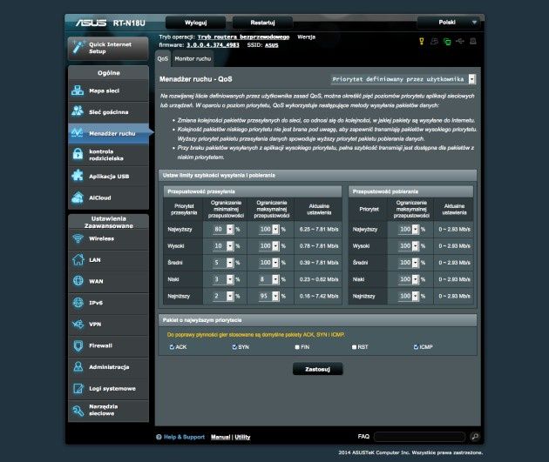The width and height of the screenshot is (549, 462).
Task: Click the FAQ search input field
Action: (x=420, y=437)
